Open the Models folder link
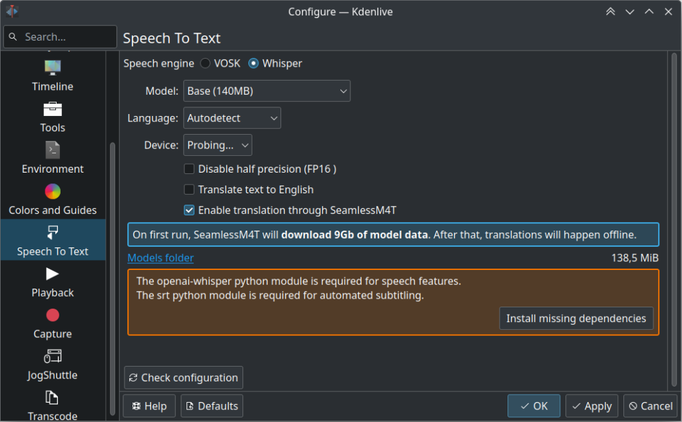Screen dimensions: 682x422 (160, 258)
